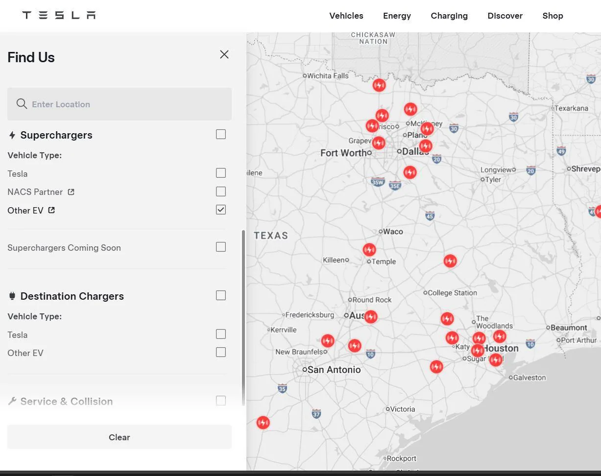Select the Supercharger pin near Wichita Falls

(x=379, y=85)
